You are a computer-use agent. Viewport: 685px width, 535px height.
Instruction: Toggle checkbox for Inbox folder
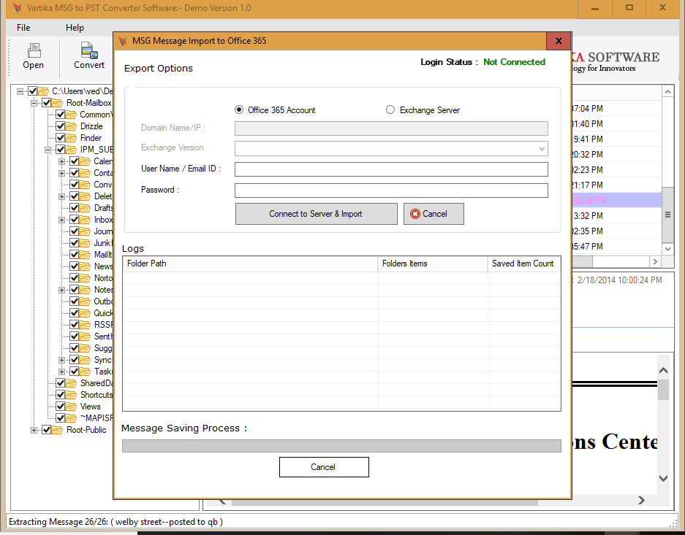tap(75, 220)
